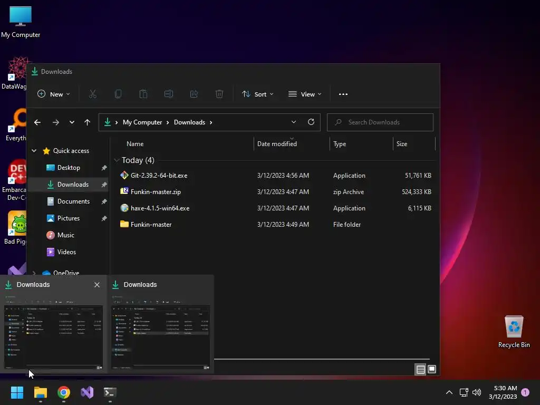
Task: Expand the address bar history dropdown
Action: pos(293,122)
